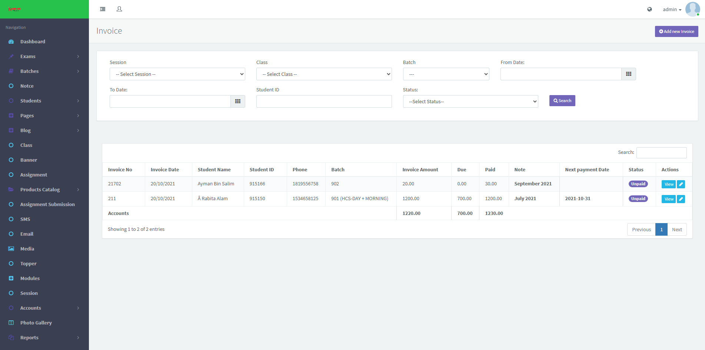705x350 pixels.
Task: Expand the Products Catalog sidebar menu
Action: click(44, 189)
